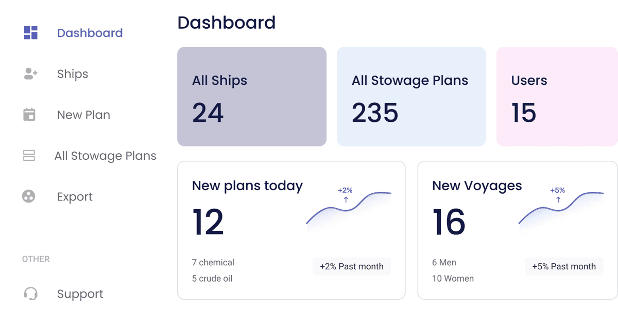
Task: Open New Plan from the sidebar
Action: tap(83, 115)
